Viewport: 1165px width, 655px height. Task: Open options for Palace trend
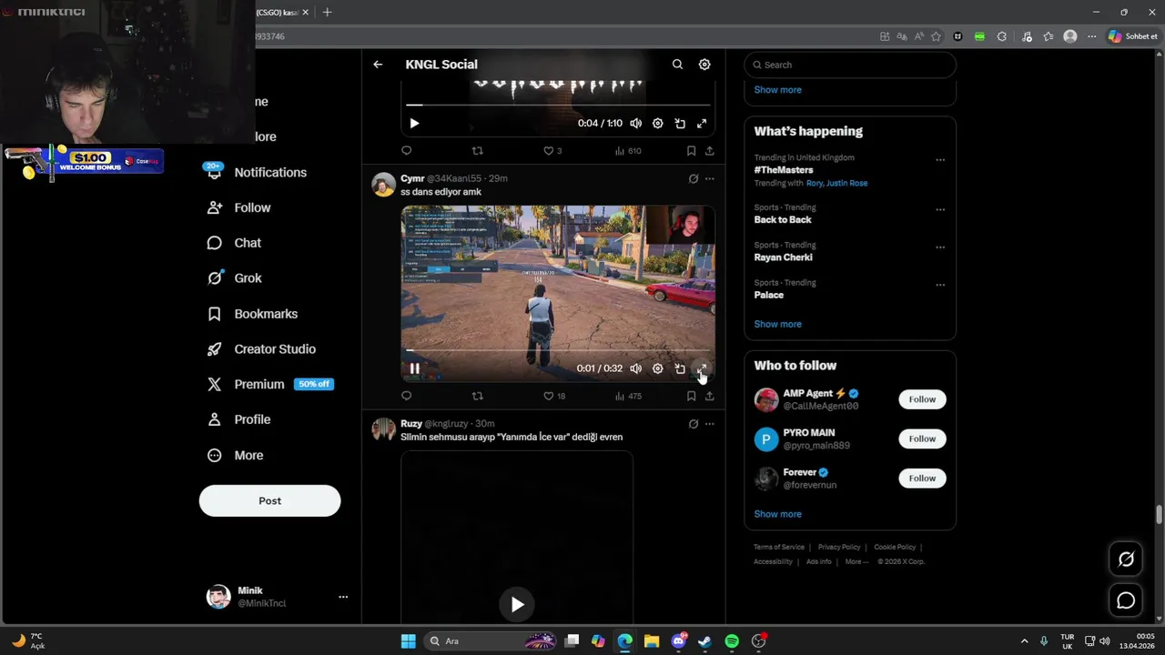940,285
